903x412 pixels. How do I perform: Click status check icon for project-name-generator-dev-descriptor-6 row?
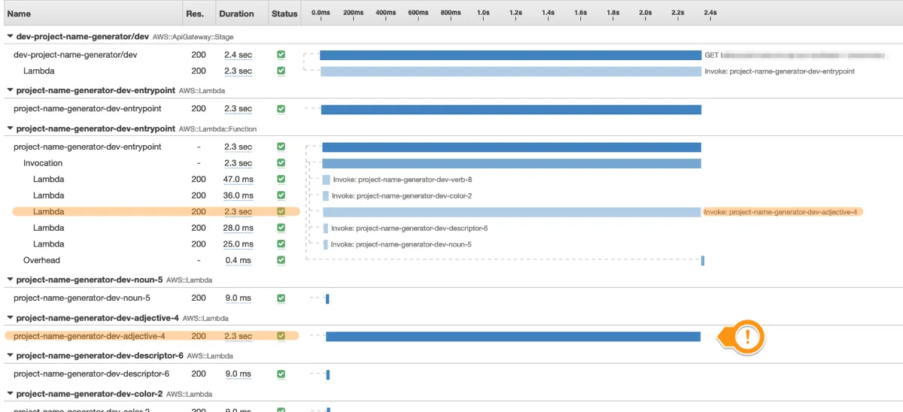281,374
